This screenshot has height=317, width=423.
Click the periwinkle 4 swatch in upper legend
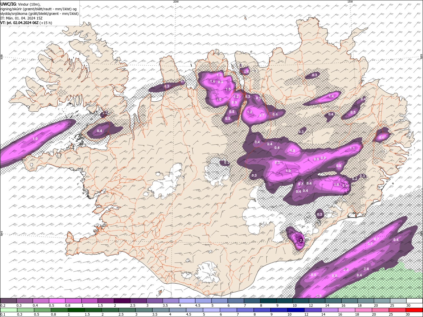pos(187,301)
